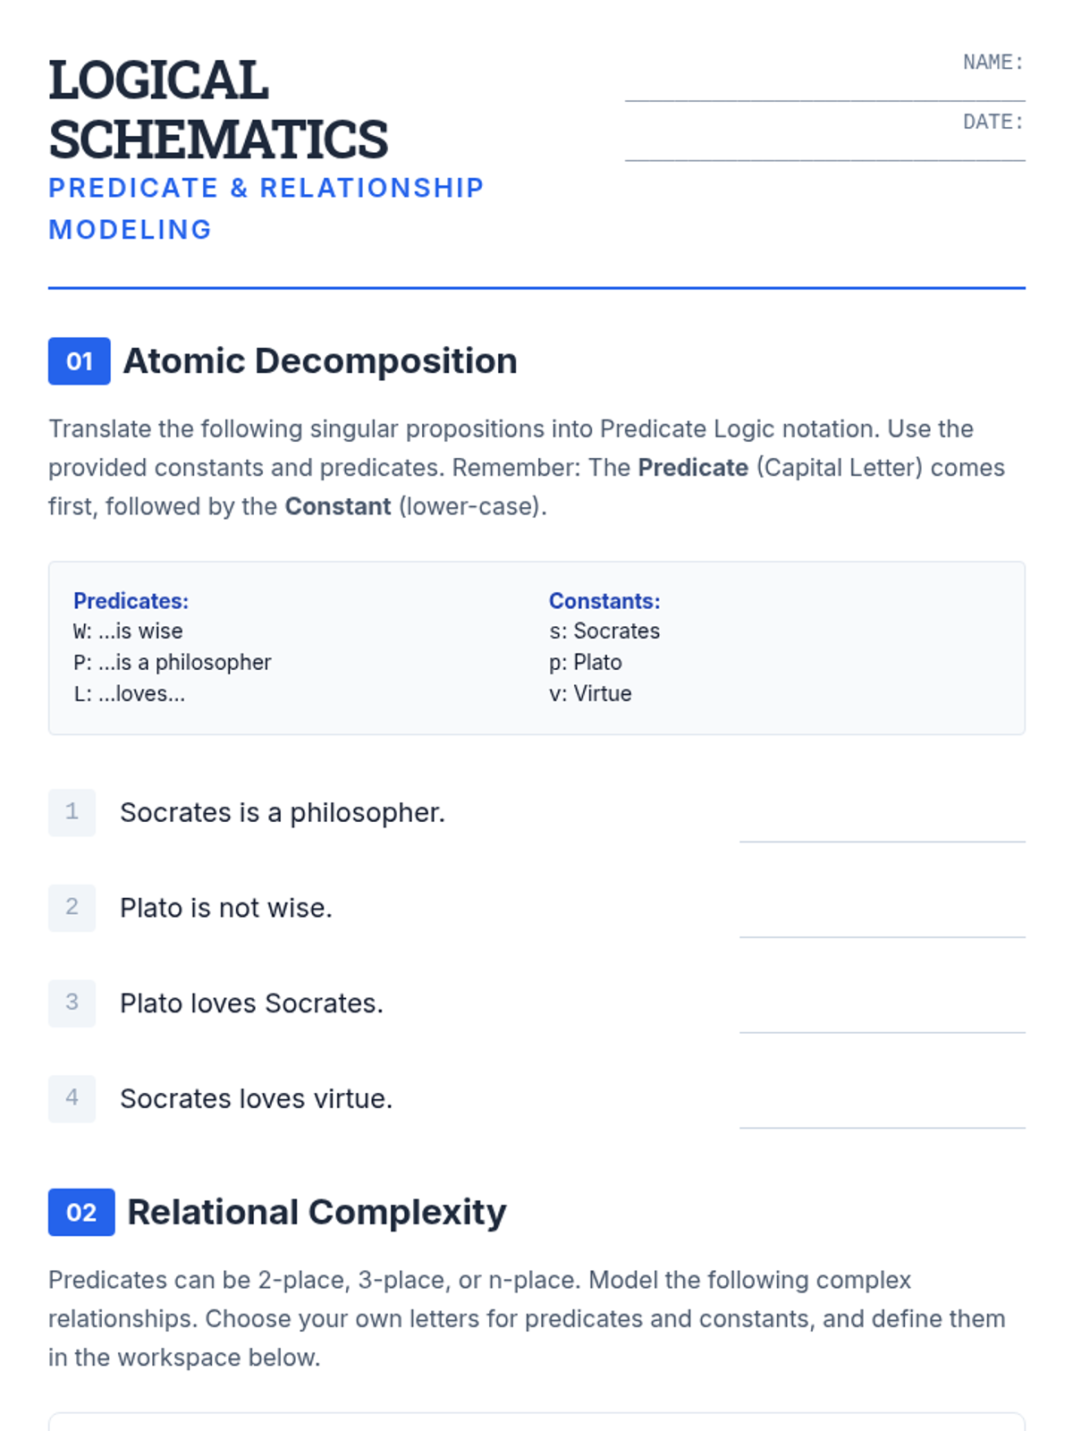Image resolution: width=1073 pixels, height=1431 pixels.
Task: Click the number 3 question badge
Action: [72, 1003]
